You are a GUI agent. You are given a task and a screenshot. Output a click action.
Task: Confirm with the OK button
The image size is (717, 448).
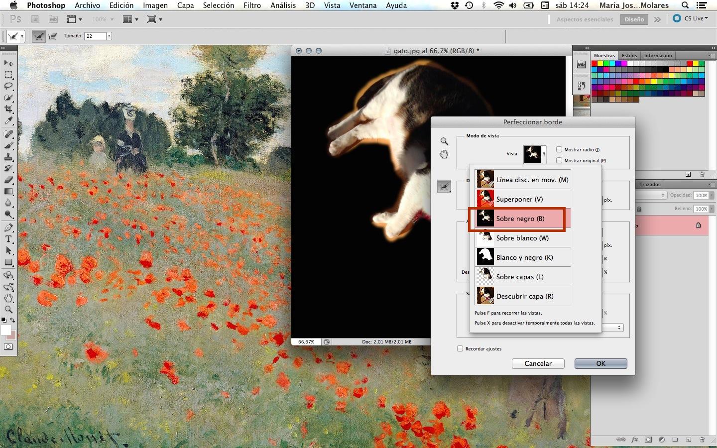point(600,363)
